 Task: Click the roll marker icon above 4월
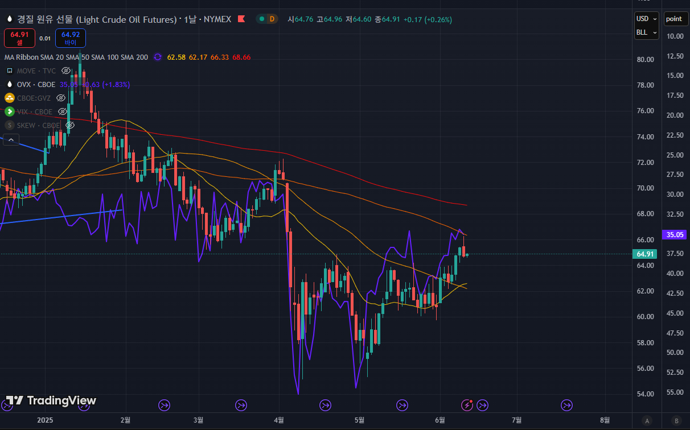click(x=241, y=405)
